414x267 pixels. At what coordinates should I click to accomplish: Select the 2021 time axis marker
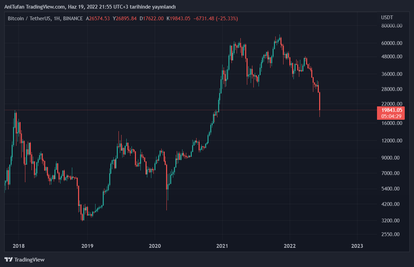[222, 246]
